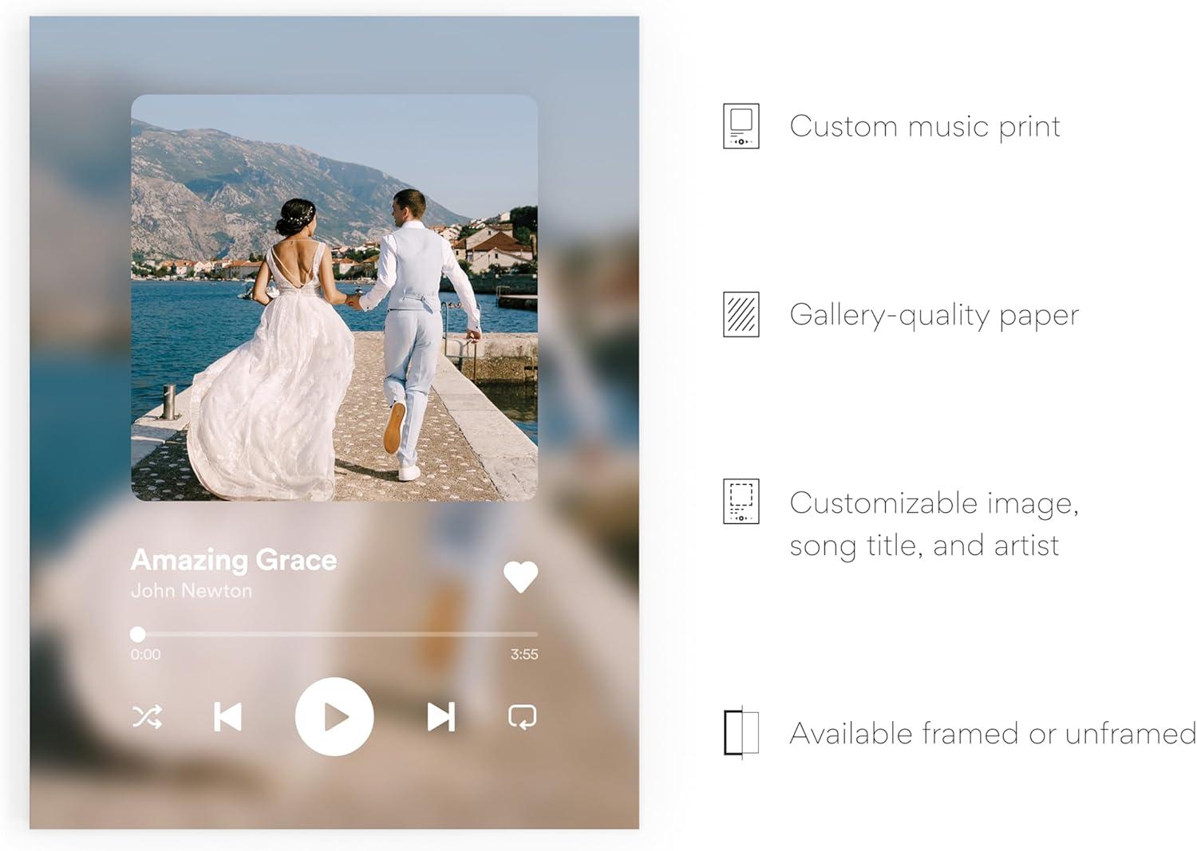The width and height of the screenshot is (1197, 851).
Task: Click the custom music print icon
Action: (741, 126)
